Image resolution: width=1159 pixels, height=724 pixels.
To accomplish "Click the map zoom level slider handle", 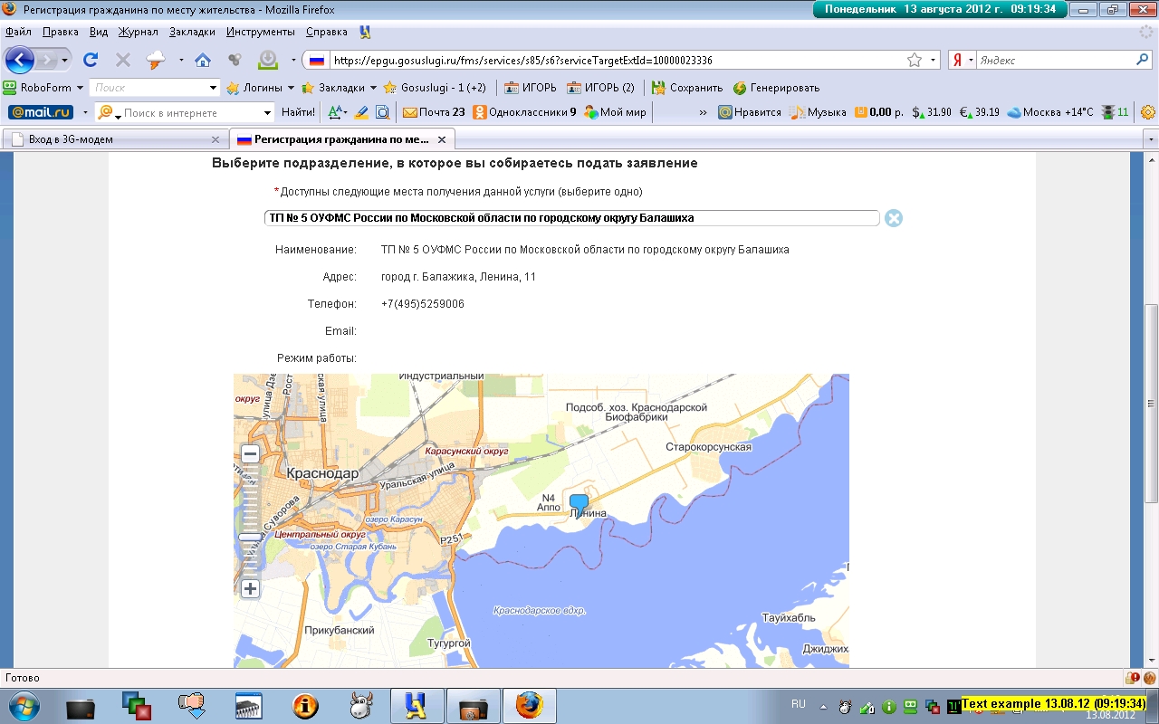I will tap(249, 537).
